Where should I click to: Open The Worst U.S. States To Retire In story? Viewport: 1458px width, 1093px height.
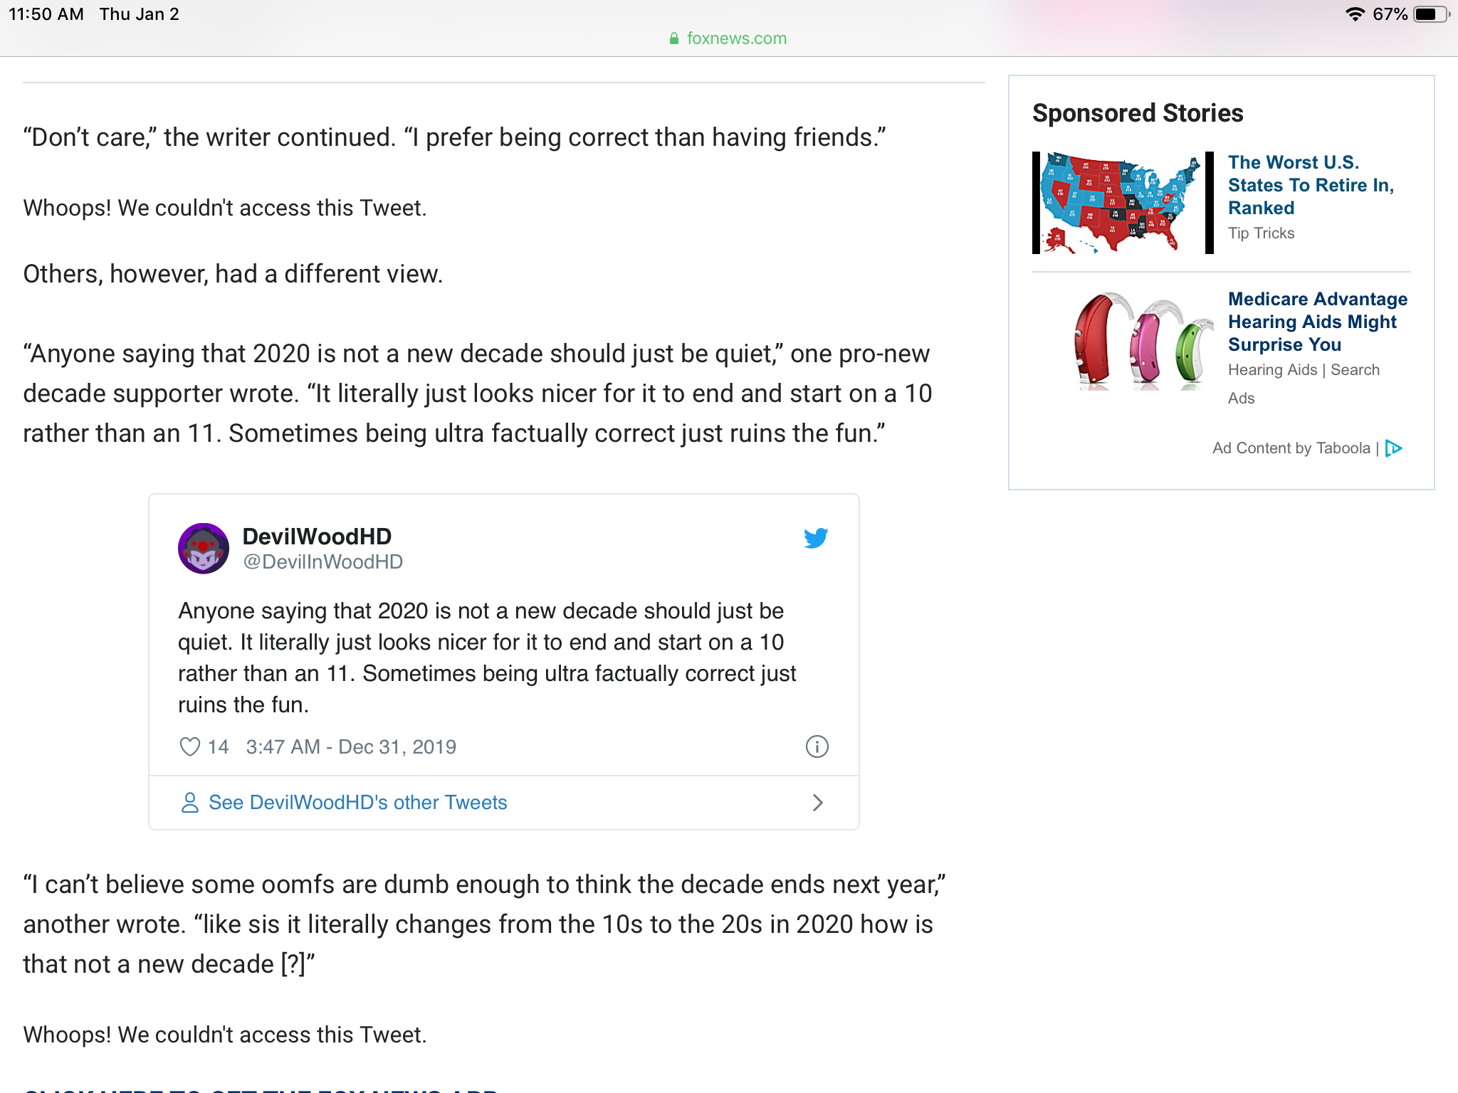[x=1311, y=185]
